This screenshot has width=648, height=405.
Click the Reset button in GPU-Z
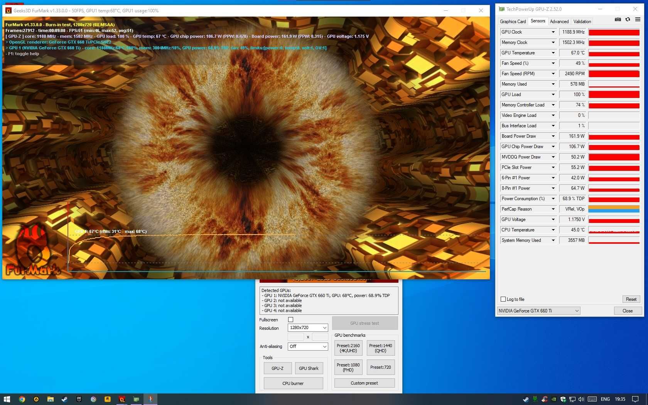coord(631,299)
